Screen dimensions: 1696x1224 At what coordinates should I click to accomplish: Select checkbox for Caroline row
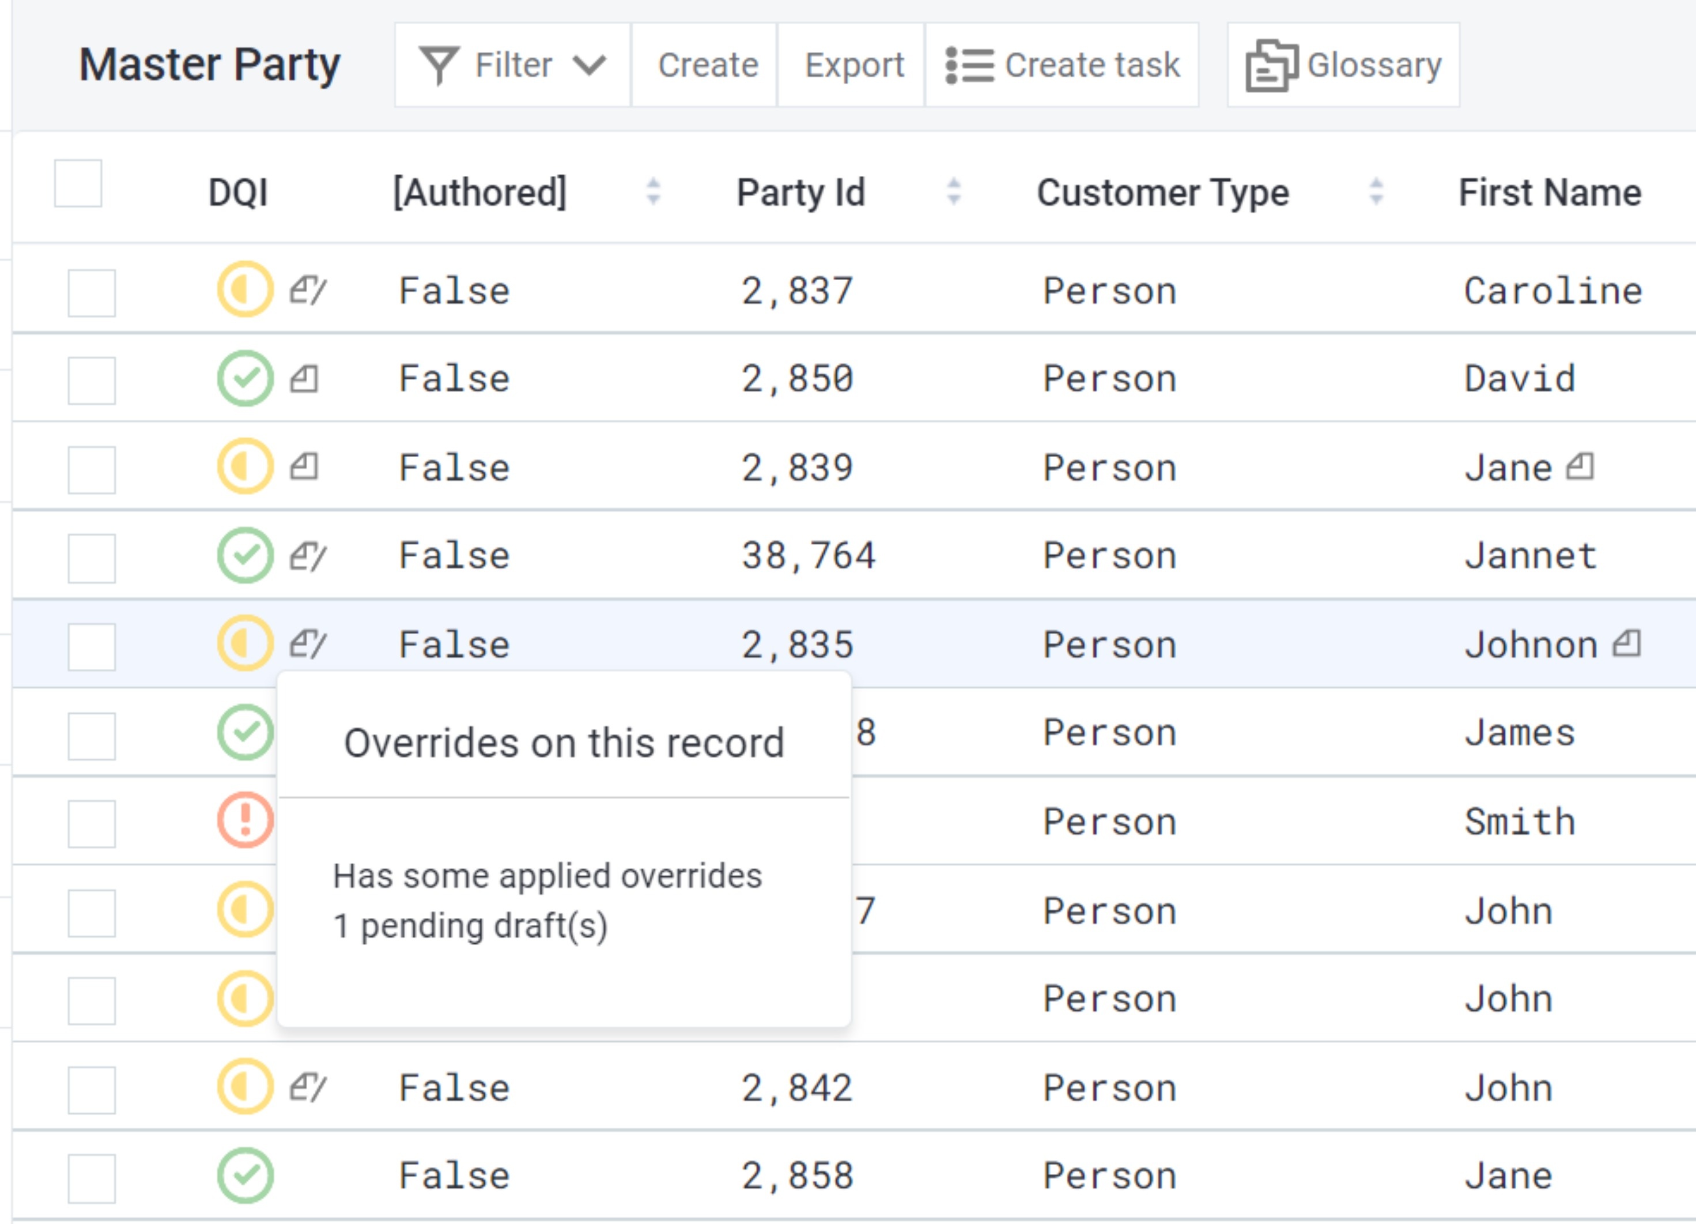point(91,292)
